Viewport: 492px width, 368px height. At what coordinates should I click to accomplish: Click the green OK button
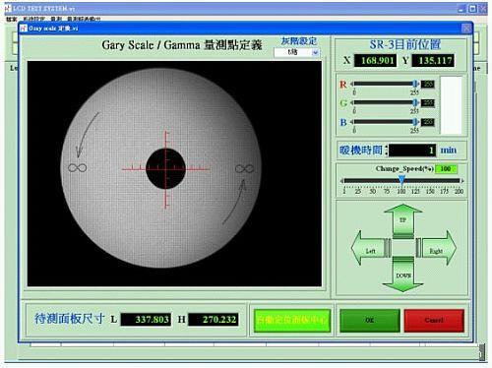(370, 320)
